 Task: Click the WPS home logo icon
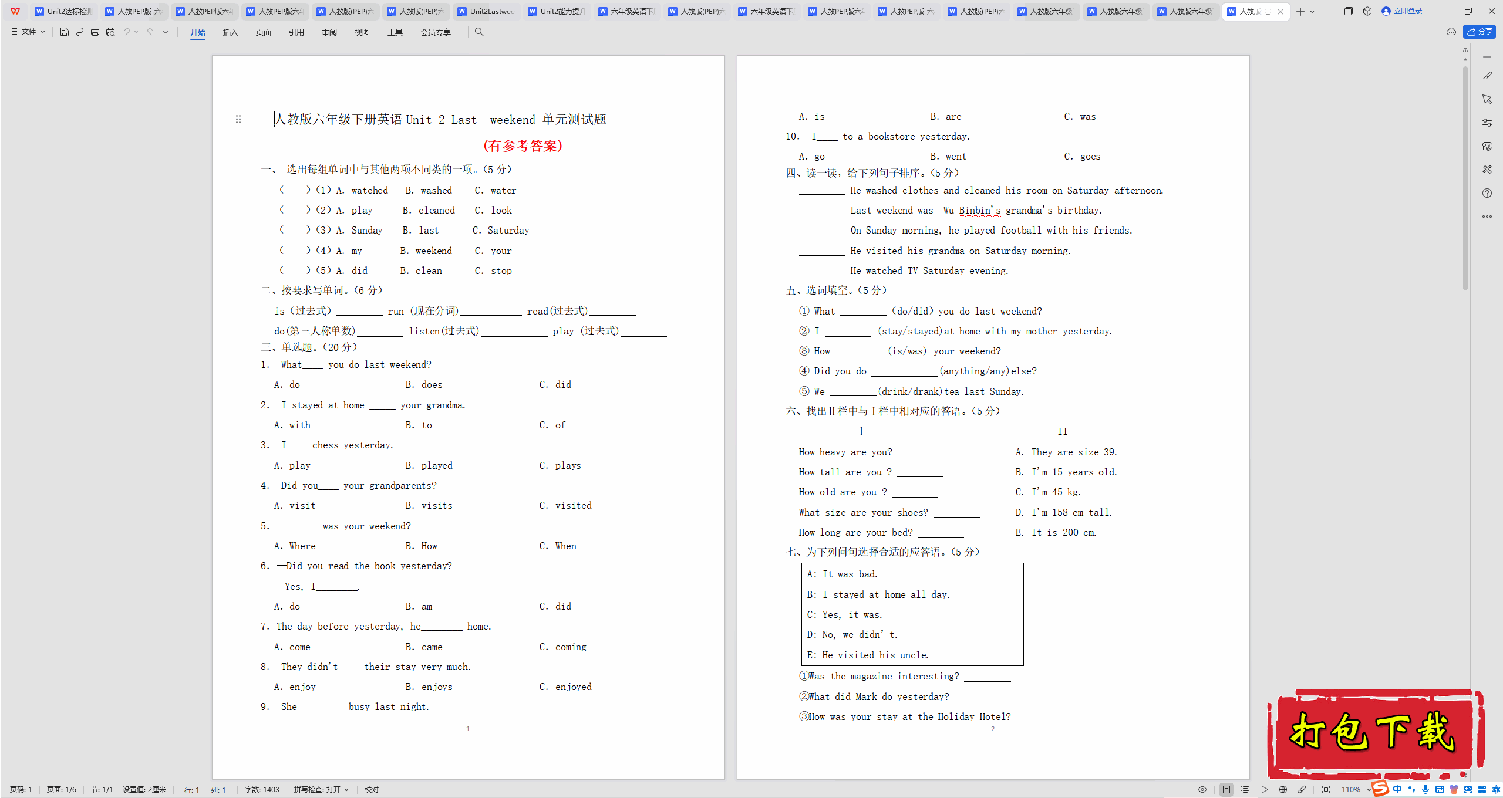(x=15, y=11)
